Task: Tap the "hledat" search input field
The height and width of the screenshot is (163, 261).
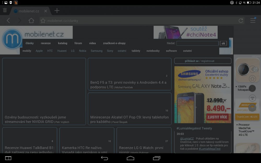Action: tap(197, 43)
